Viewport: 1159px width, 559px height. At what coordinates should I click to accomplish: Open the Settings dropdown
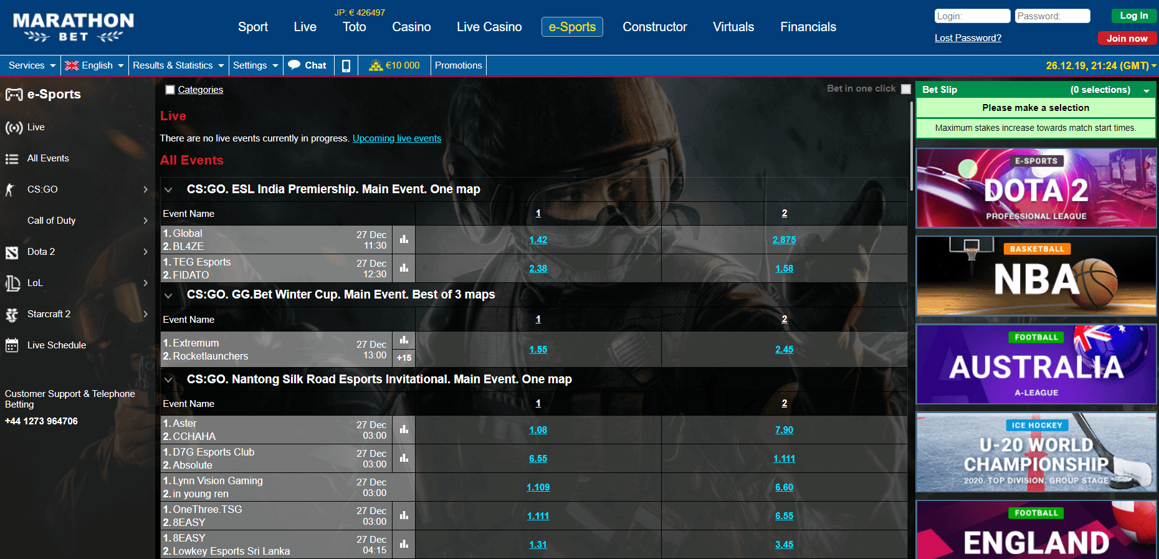click(x=255, y=65)
